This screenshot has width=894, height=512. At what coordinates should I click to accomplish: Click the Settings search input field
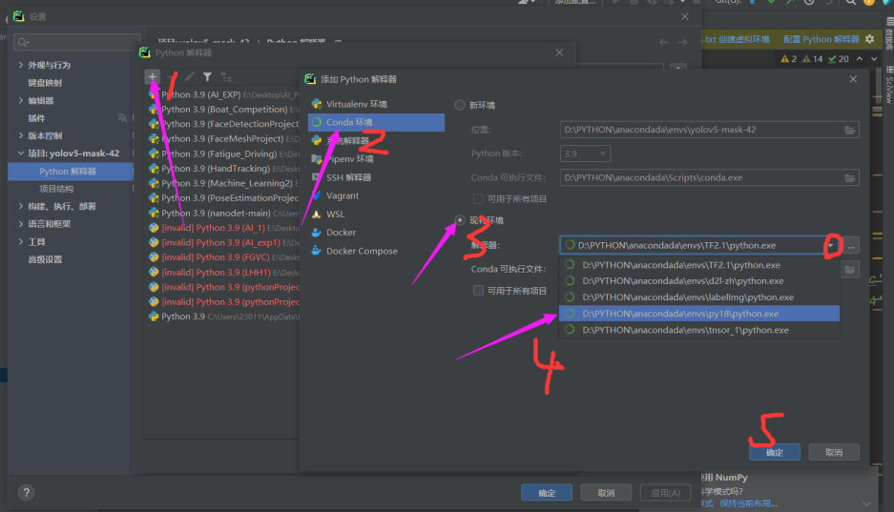tap(77, 42)
